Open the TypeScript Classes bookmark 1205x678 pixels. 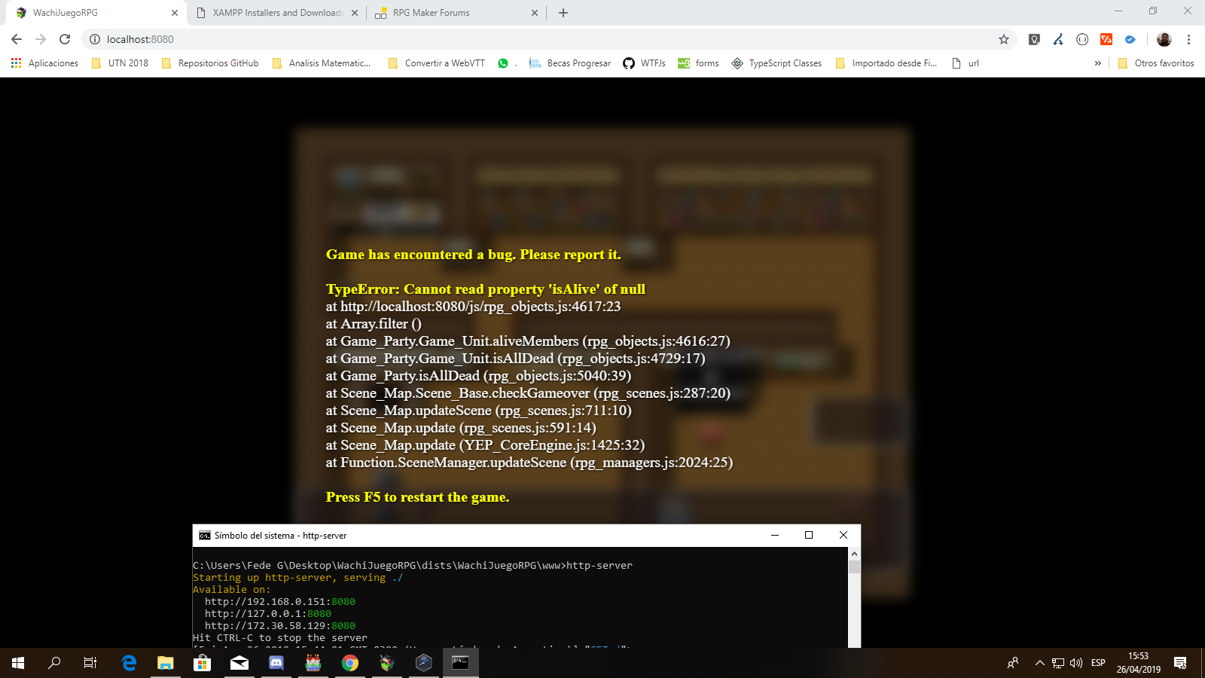[776, 63]
